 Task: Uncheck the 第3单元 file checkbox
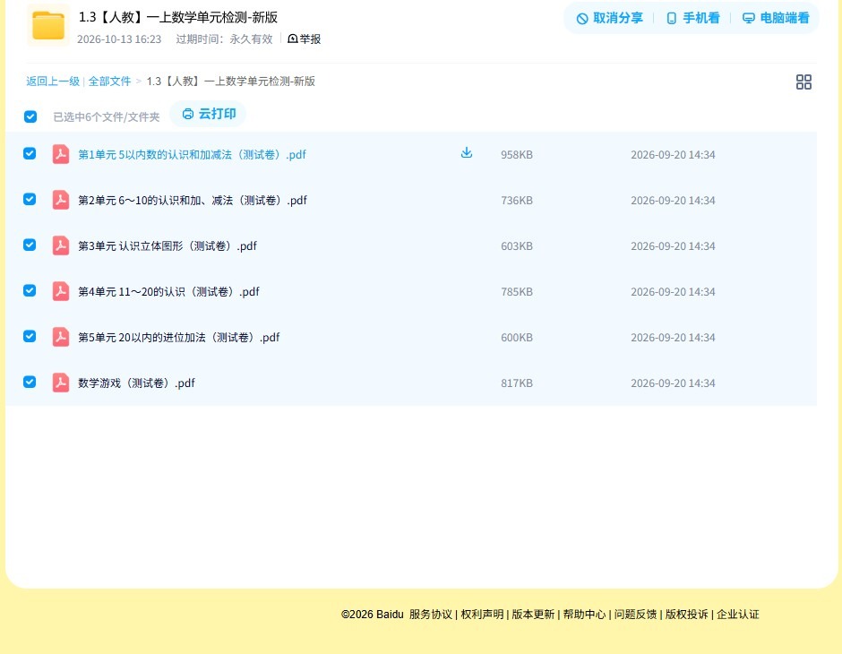(x=30, y=245)
